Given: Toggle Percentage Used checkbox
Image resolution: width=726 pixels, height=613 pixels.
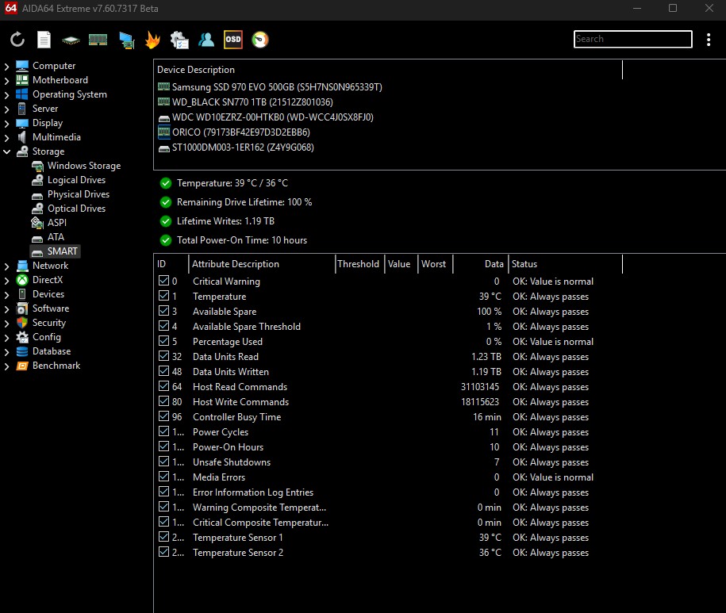Looking at the screenshot, I should click(x=164, y=340).
